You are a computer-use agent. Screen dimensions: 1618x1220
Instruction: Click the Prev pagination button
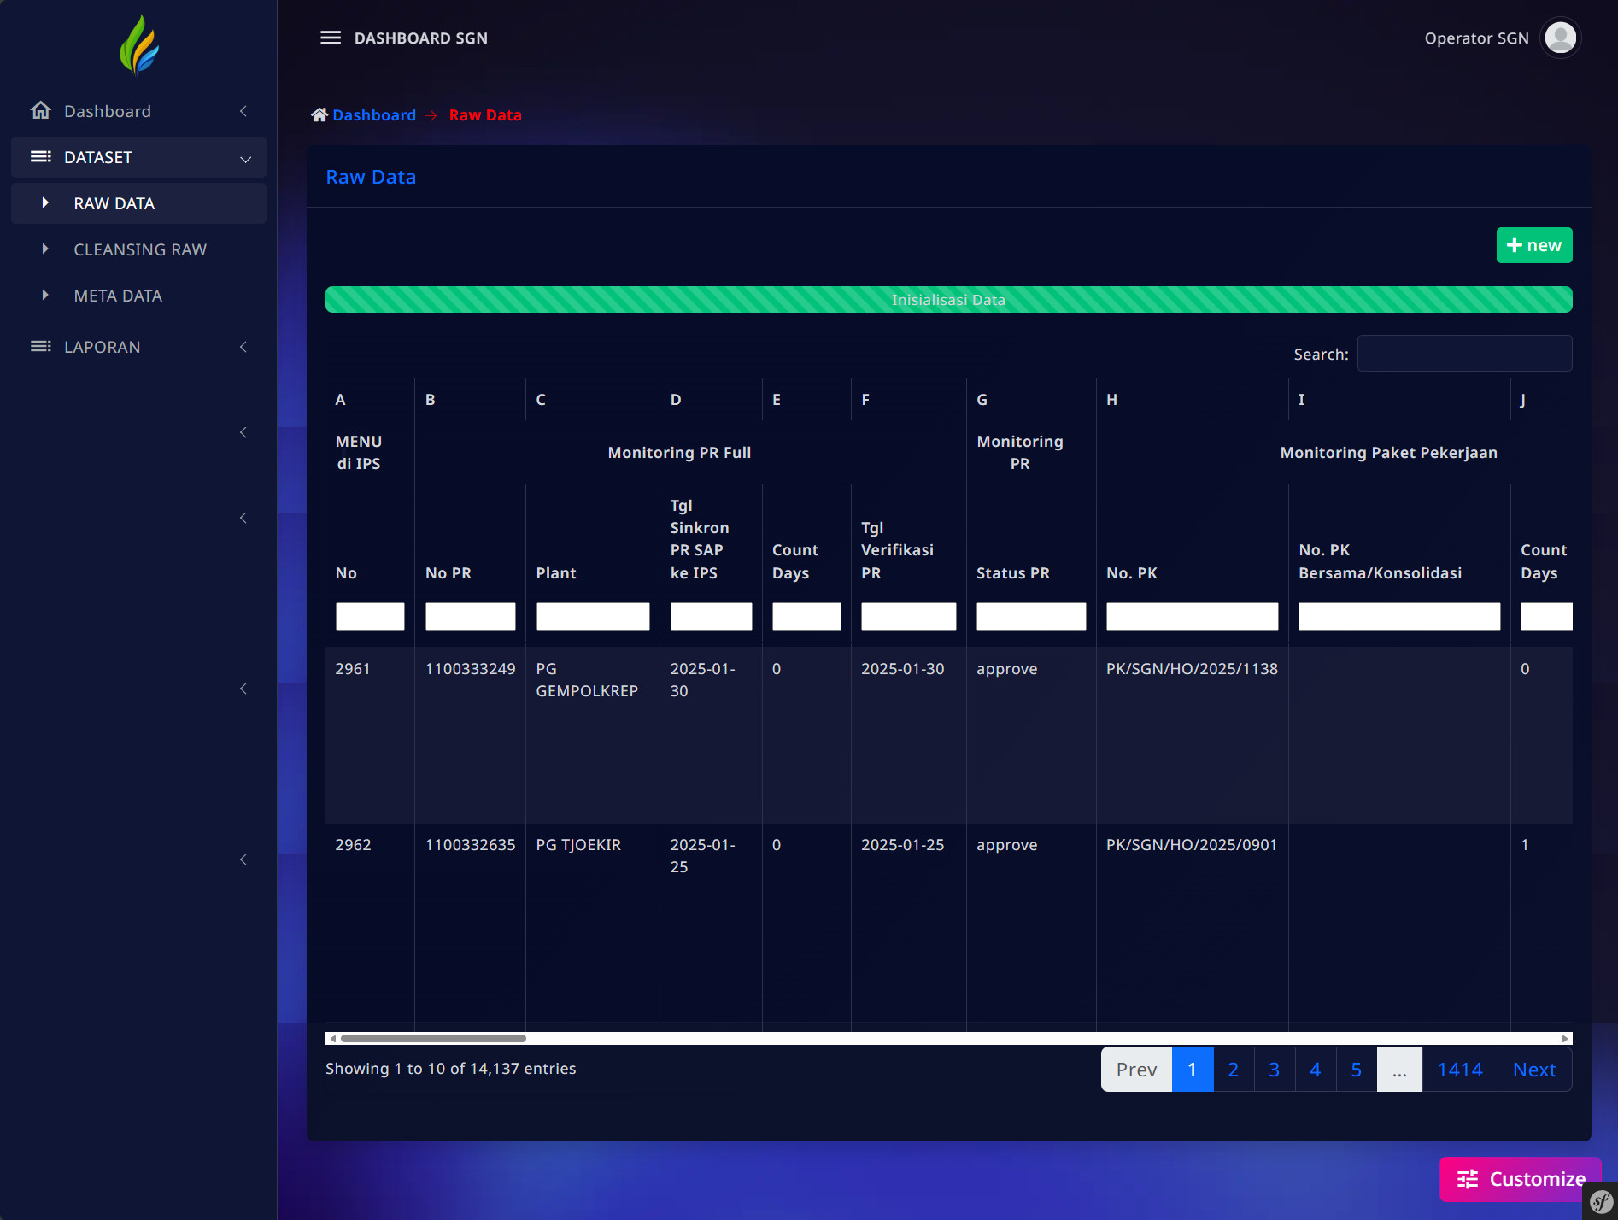[1136, 1070]
